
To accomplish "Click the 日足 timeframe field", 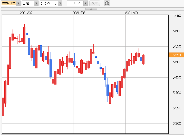I will click(28, 3).
